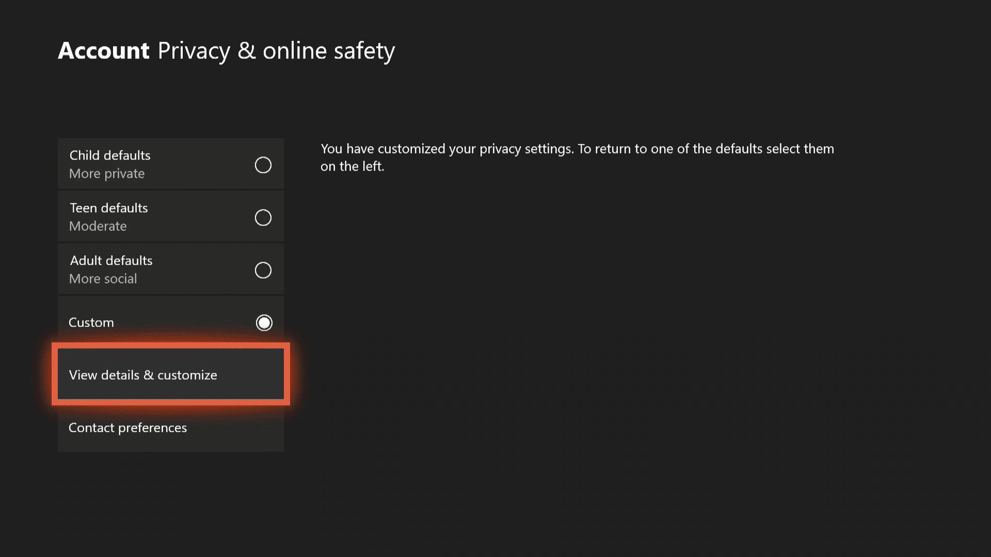Image resolution: width=991 pixels, height=557 pixels.
Task: Choose View details & customize to edit settings
Action: coord(170,375)
